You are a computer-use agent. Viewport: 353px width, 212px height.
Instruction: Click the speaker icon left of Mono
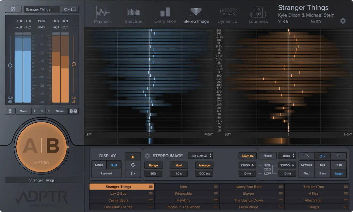pyautogui.click(x=10, y=111)
